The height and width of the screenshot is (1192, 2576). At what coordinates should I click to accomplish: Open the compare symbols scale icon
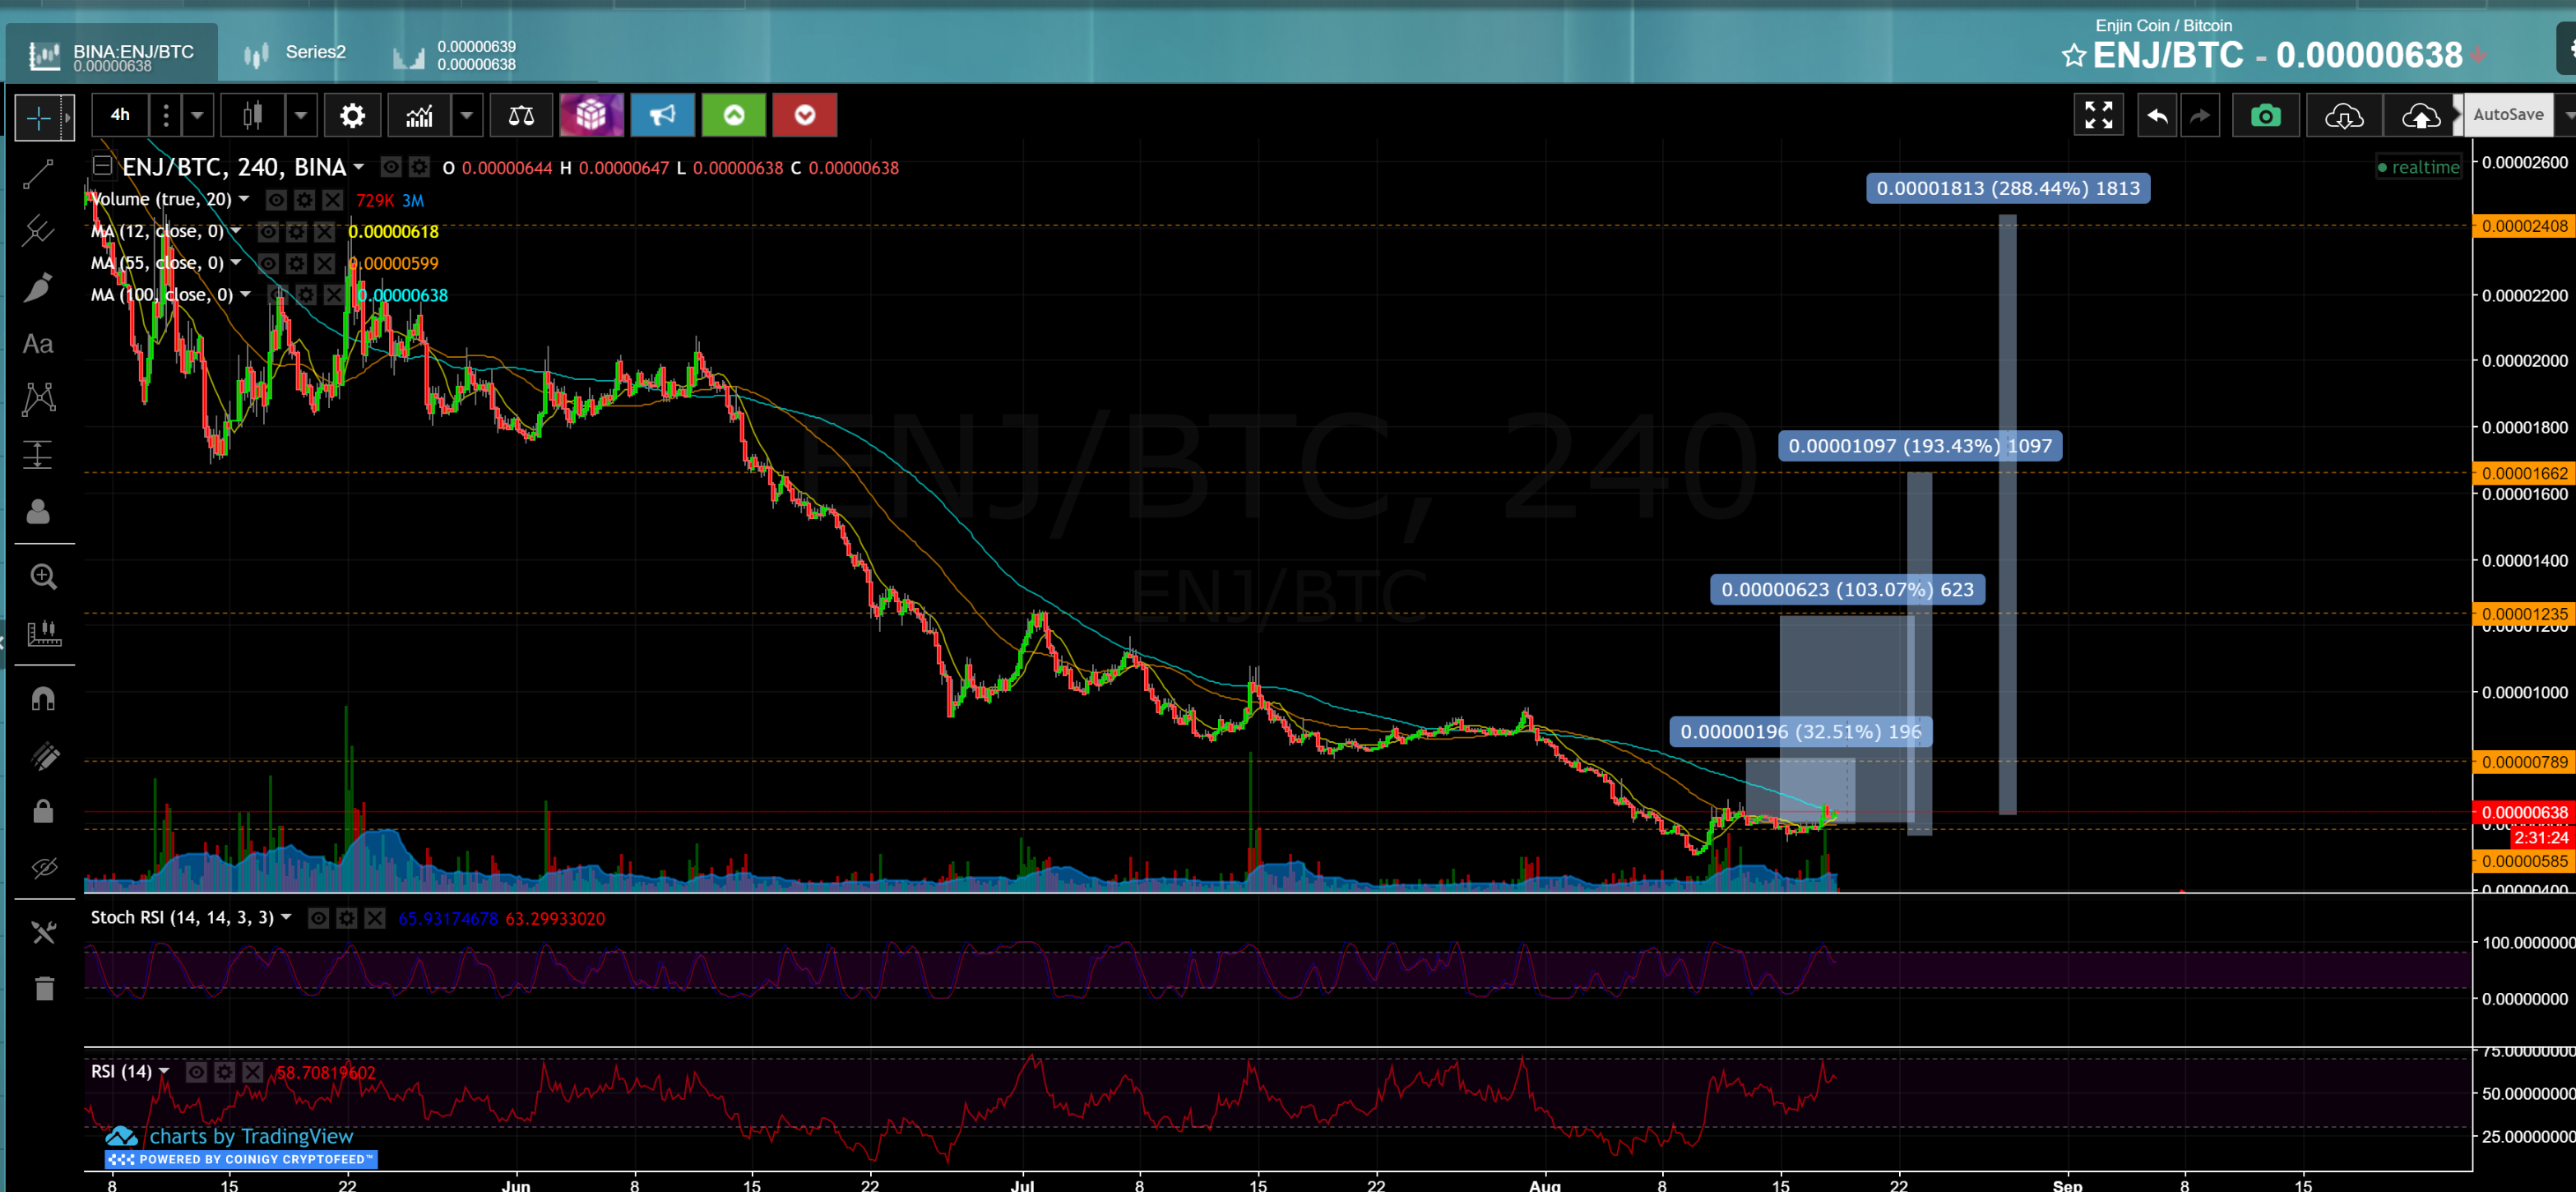click(x=521, y=115)
